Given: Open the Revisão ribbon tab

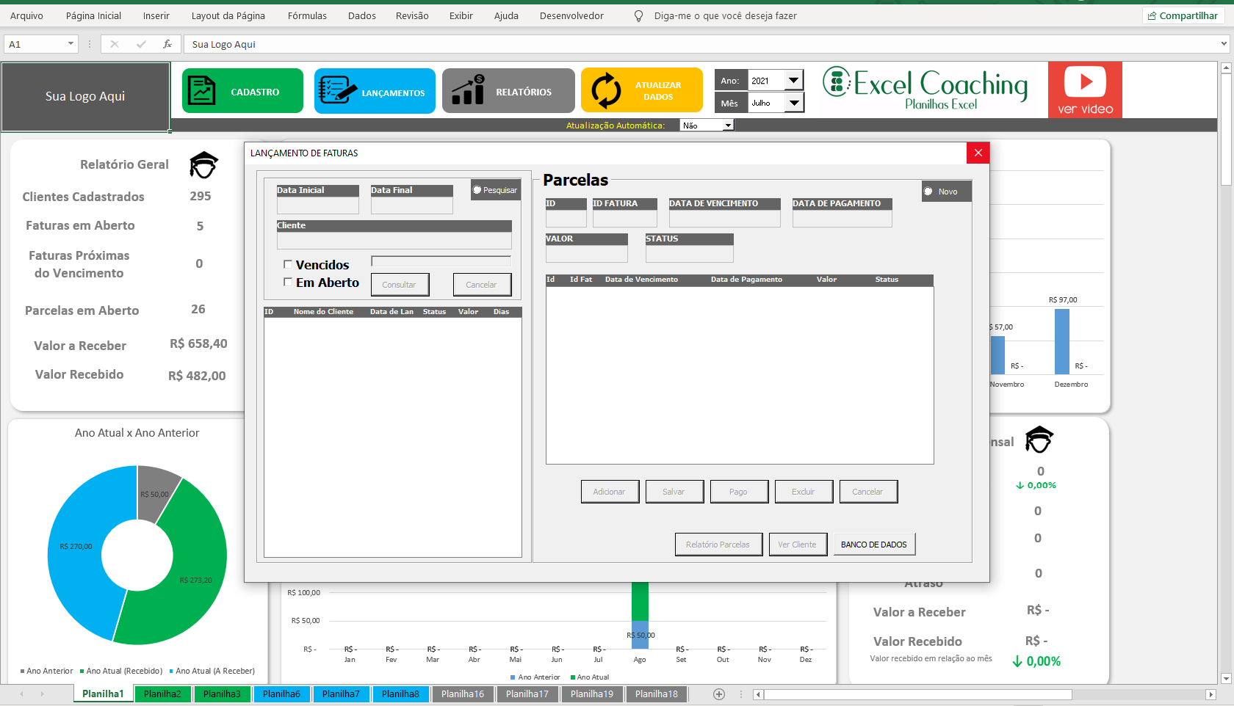Looking at the screenshot, I should (x=412, y=15).
